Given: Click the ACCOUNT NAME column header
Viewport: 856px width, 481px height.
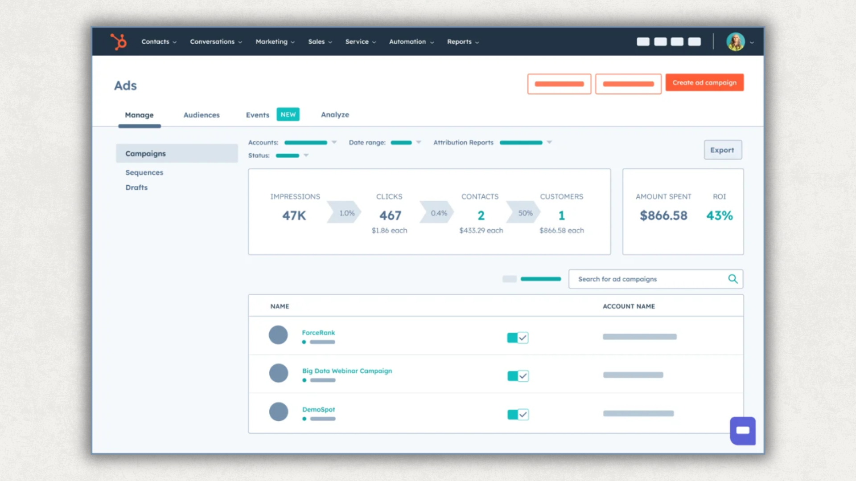Looking at the screenshot, I should [x=629, y=306].
